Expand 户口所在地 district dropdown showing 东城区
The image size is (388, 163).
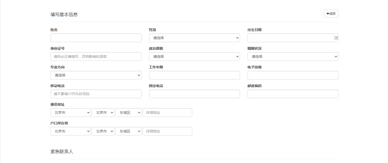(x=129, y=131)
